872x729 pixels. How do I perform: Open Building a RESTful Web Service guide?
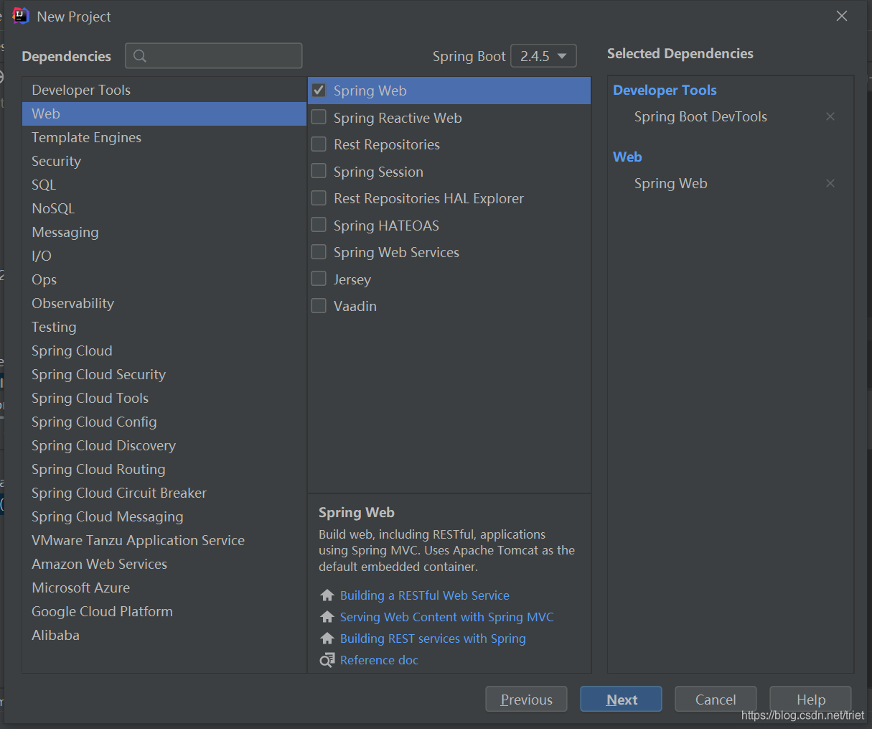[425, 595]
